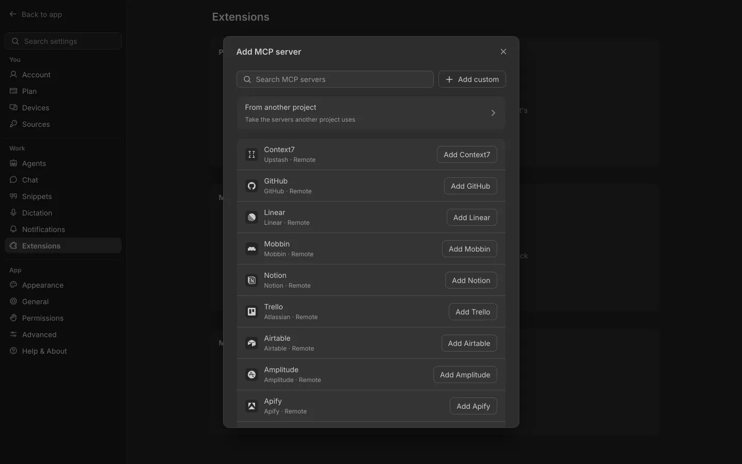742x464 pixels.
Task: Click the General gear icon
Action: (x=13, y=302)
